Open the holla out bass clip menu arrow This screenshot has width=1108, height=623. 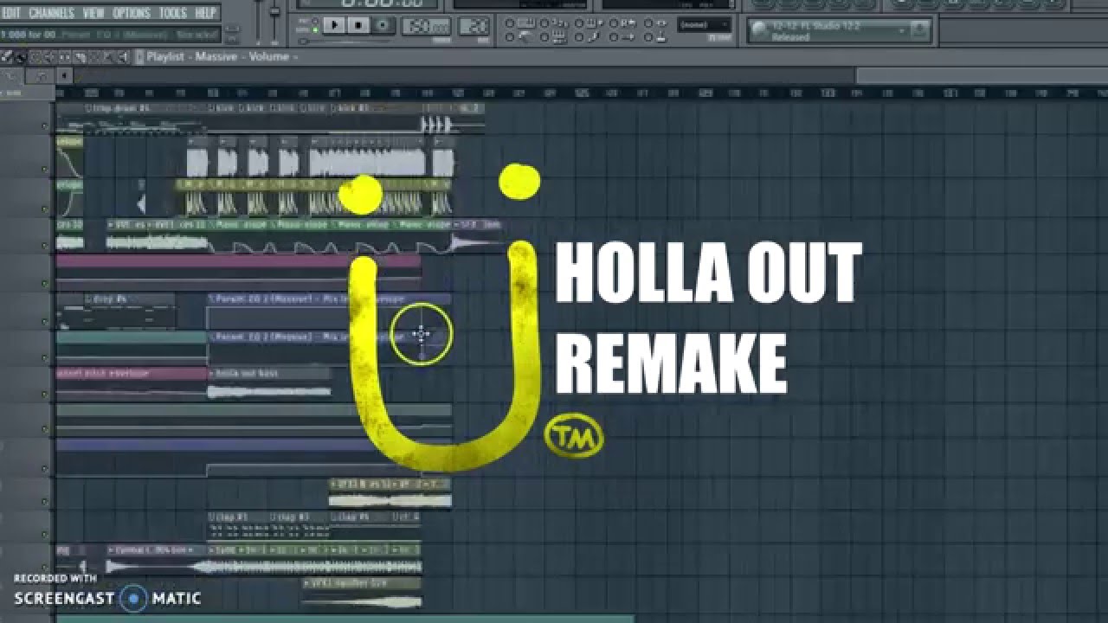click(x=212, y=373)
